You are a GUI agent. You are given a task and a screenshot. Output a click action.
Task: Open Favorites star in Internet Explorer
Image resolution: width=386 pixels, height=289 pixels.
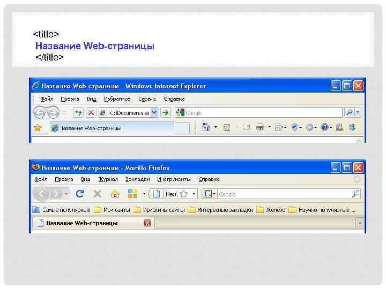[38, 128]
